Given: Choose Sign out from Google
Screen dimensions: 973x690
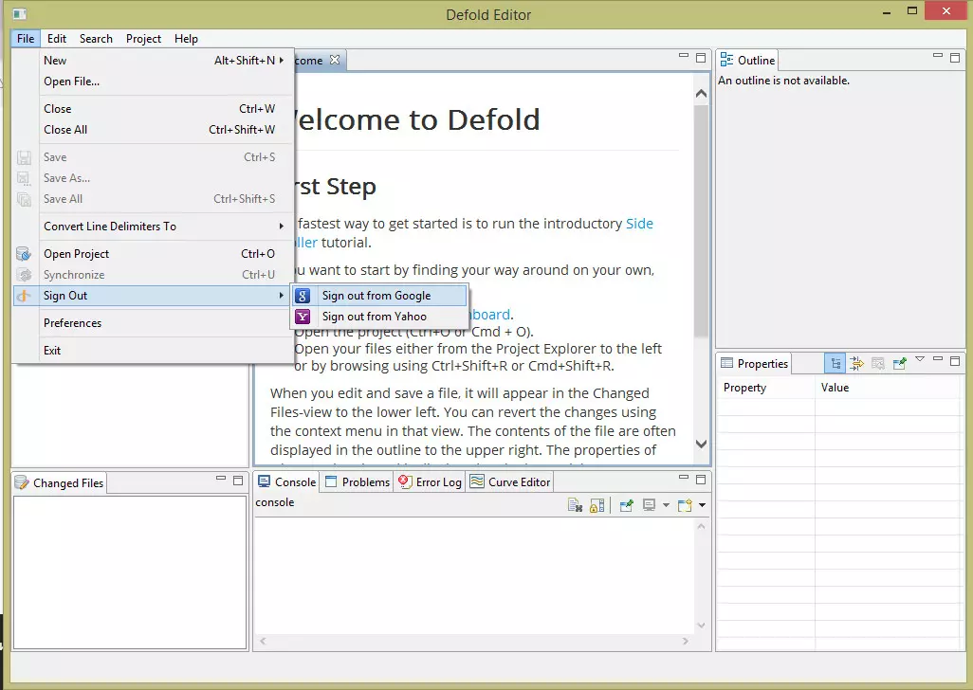Looking at the screenshot, I should click(x=376, y=296).
